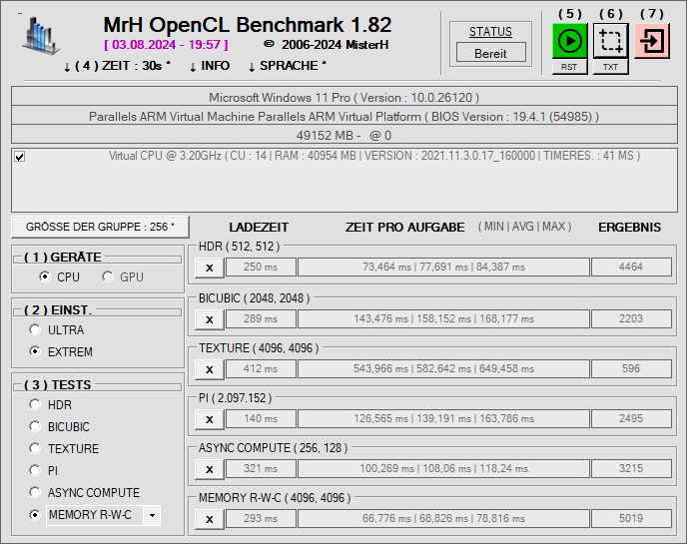Click the TEXTURE load time 412 ms
The width and height of the screenshot is (687, 544).
[x=261, y=368]
